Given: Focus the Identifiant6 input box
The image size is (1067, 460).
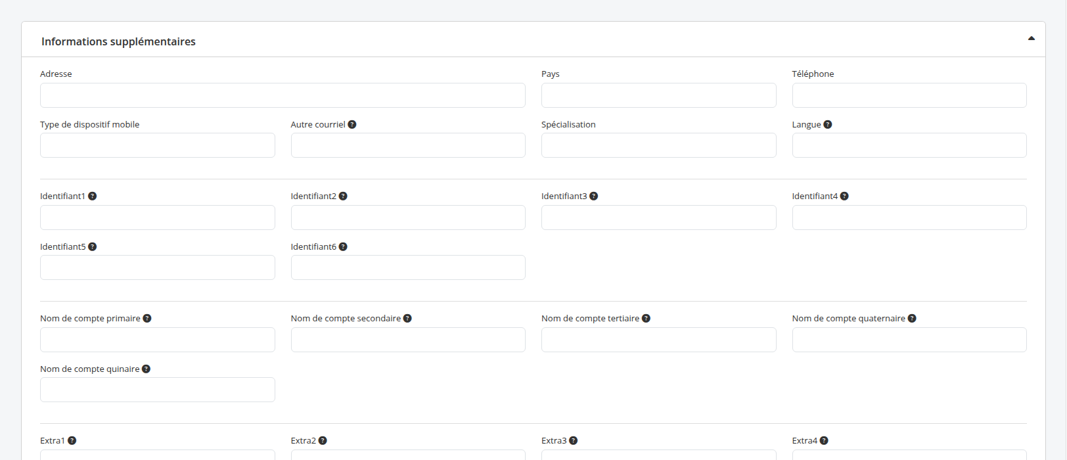Looking at the screenshot, I should point(408,267).
